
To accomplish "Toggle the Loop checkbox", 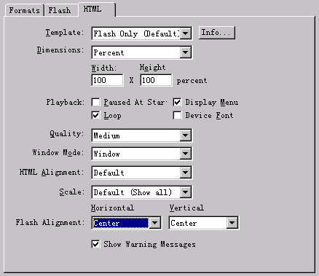I will tap(96, 115).
